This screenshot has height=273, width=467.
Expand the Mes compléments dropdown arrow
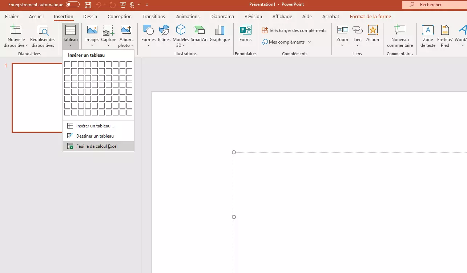pos(310,42)
